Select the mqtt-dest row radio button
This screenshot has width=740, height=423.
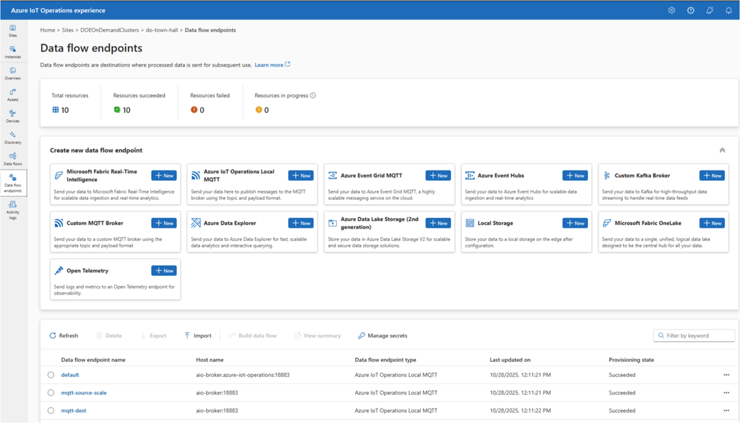(51, 411)
